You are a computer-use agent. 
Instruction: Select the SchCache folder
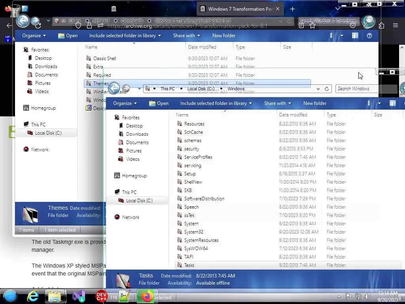[193, 132]
